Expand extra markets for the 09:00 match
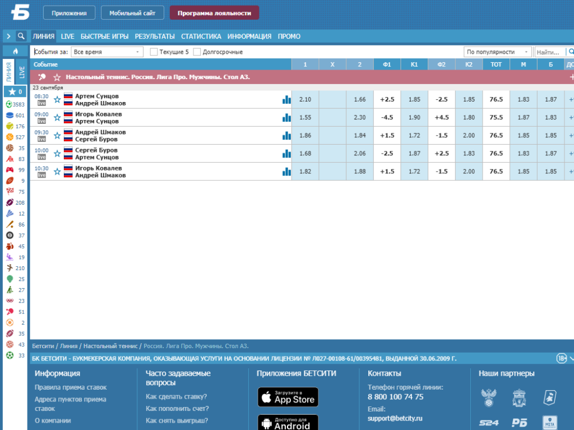 570,117
